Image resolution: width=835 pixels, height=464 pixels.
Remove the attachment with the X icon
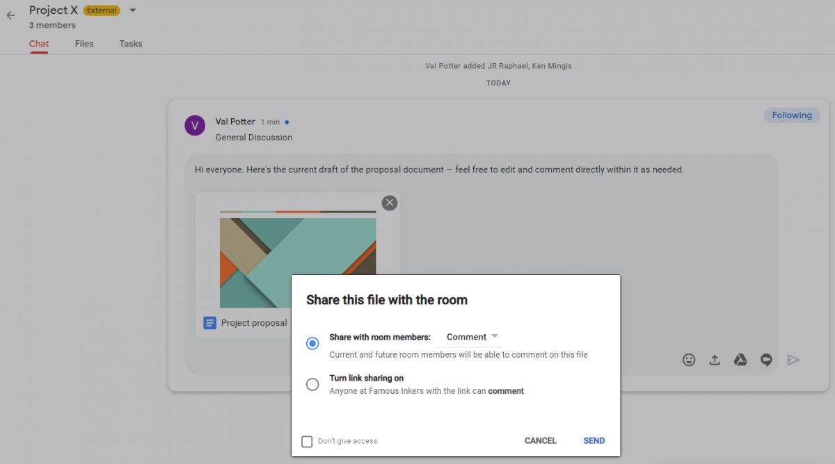click(x=390, y=203)
